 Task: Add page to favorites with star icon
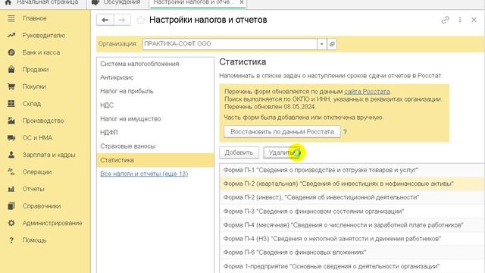[x=140, y=20]
